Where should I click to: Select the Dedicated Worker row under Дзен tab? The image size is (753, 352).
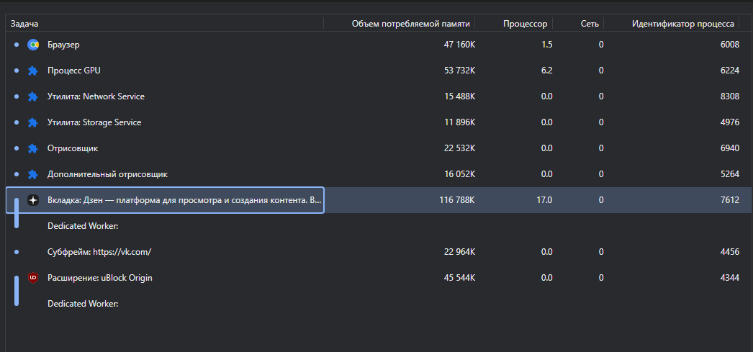[379, 226]
